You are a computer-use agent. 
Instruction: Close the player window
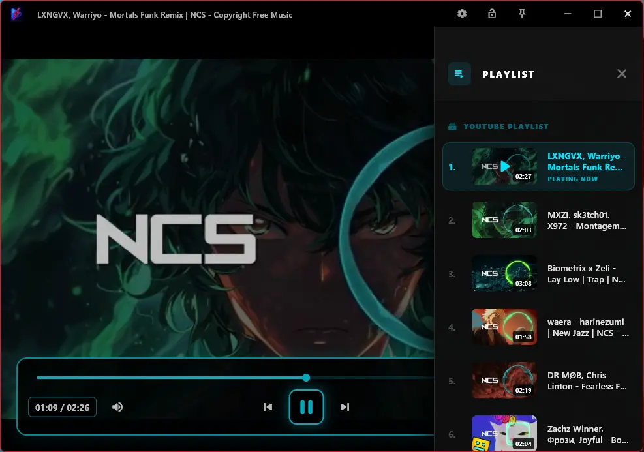tap(628, 14)
